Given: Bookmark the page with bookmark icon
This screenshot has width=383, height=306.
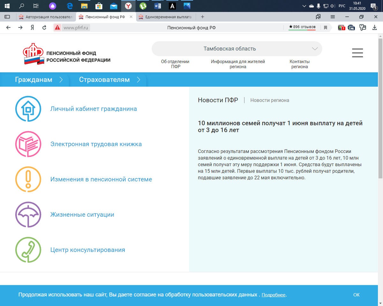Looking at the screenshot, I should 326,28.
